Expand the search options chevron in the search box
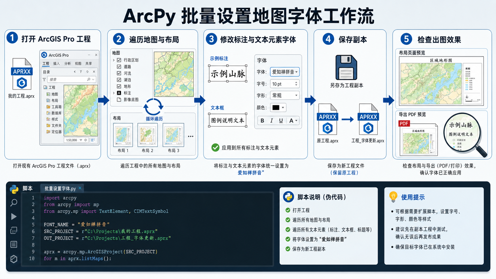 [93, 79]
